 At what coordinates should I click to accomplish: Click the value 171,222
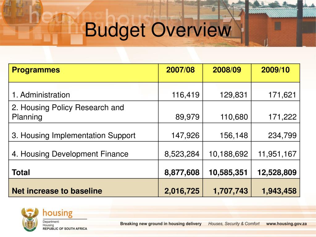coord(282,117)
